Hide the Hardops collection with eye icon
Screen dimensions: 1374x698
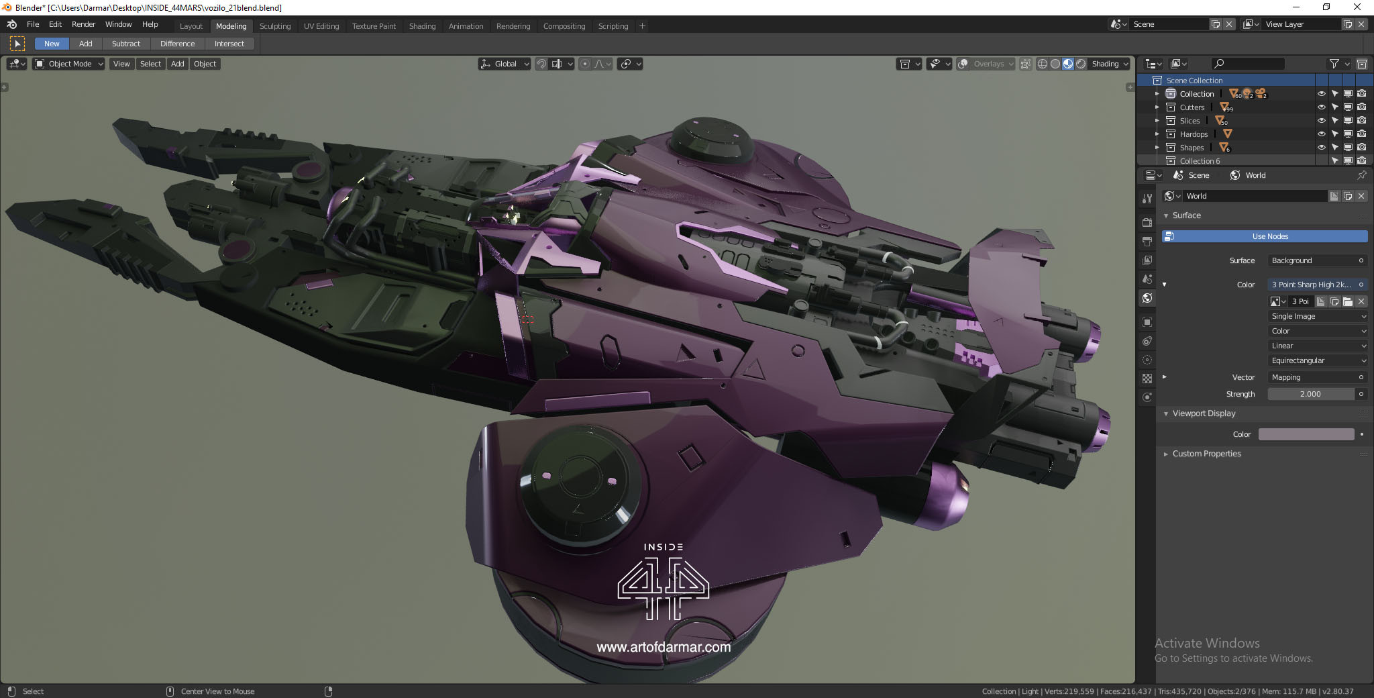tap(1322, 134)
